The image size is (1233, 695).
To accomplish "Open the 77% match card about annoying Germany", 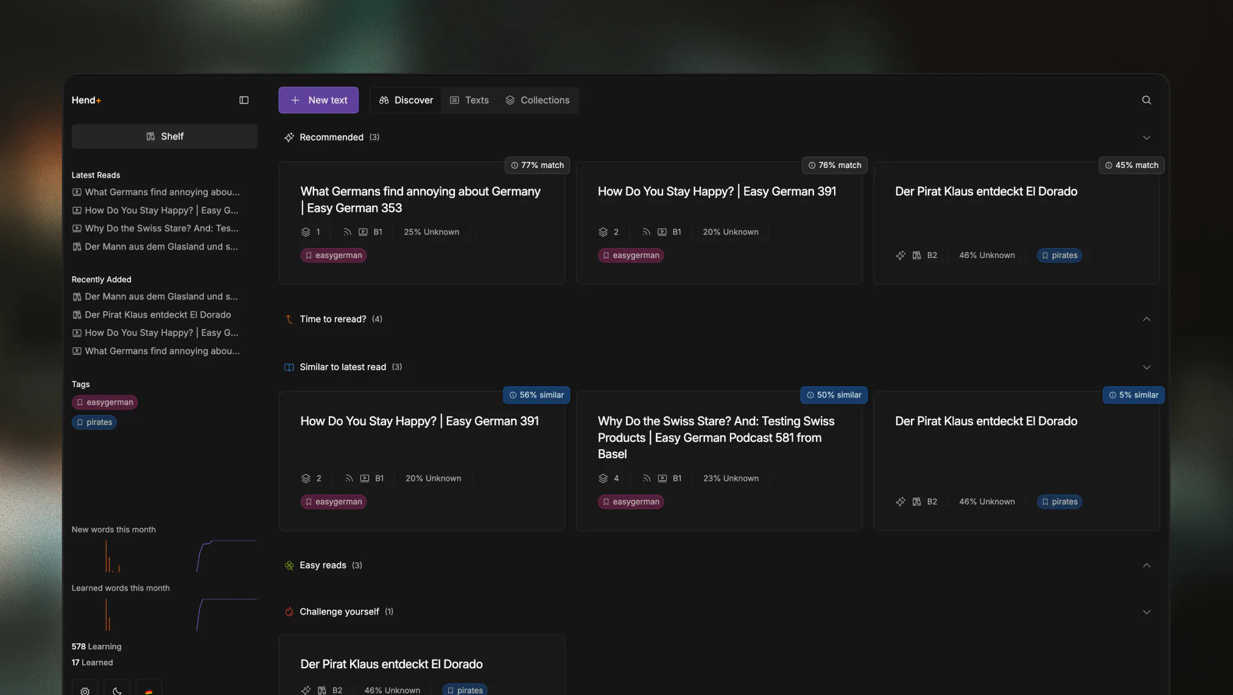I will 421,223.
